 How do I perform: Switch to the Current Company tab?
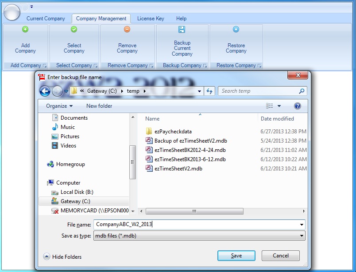click(46, 19)
